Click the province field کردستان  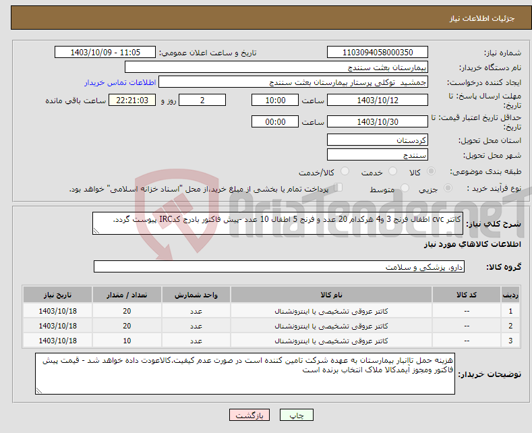[x=378, y=140]
